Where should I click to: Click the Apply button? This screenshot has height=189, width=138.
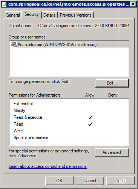pos(120,181)
